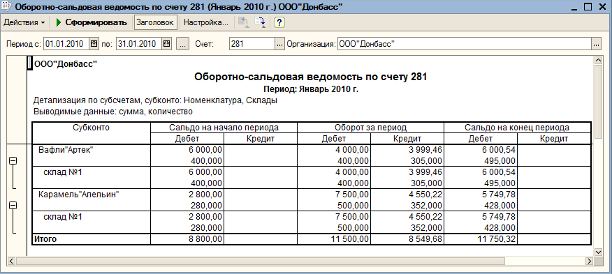Open the calendar for the start date
The width and height of the screenshot is (612, 274).
(94, 44)
